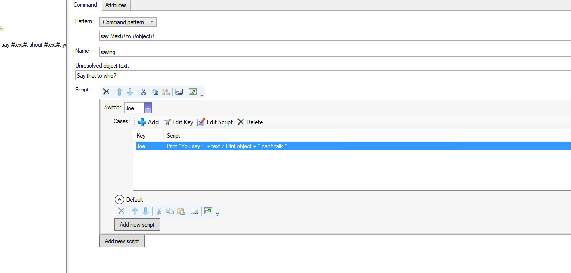Click Add new script under the Default section
571x273 pixels.
[x=137, y=225]
